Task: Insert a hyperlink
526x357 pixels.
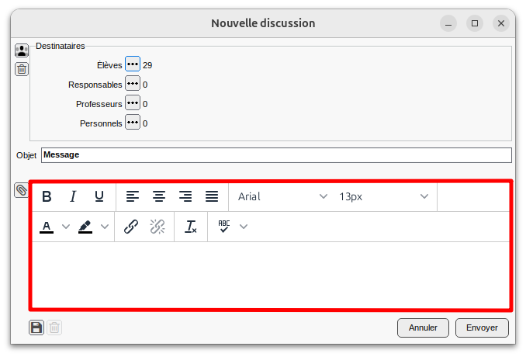Action: (131, 227)
